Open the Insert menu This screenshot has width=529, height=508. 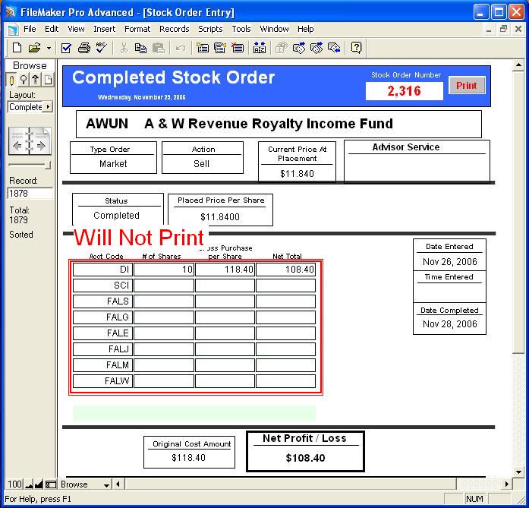(x=105, y=29)
